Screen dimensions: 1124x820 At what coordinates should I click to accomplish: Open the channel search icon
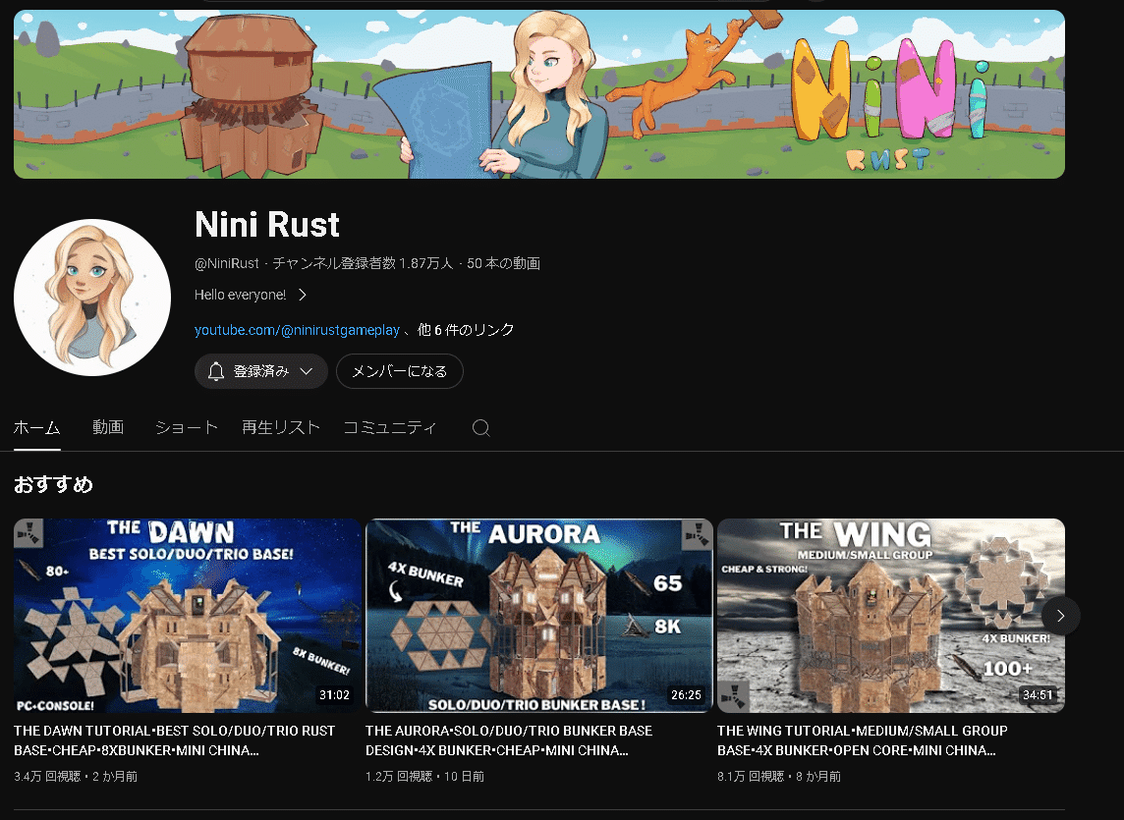click(480, 427)
